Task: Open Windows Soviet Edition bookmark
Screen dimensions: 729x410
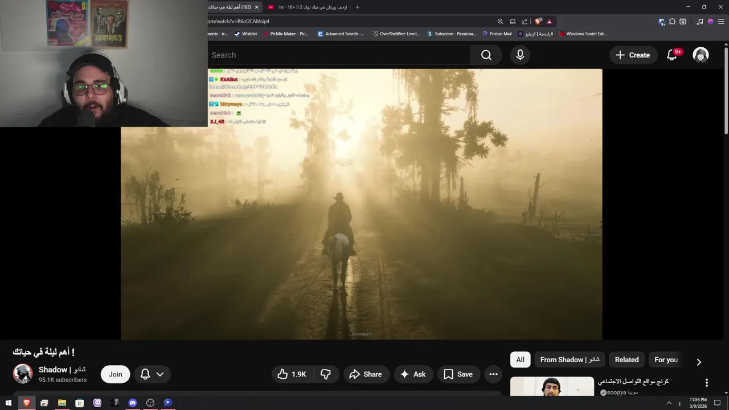Action: click(583, 34)
